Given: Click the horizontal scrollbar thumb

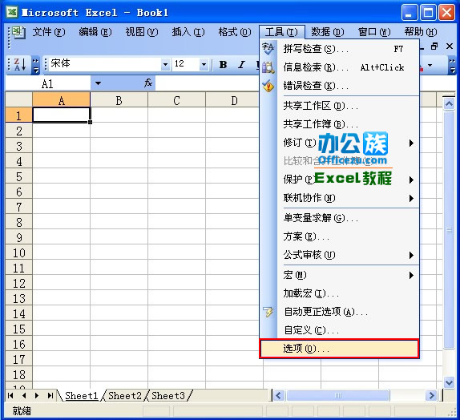Looking at the screenshot, I should pyautogui.click(x=338, y=396).
